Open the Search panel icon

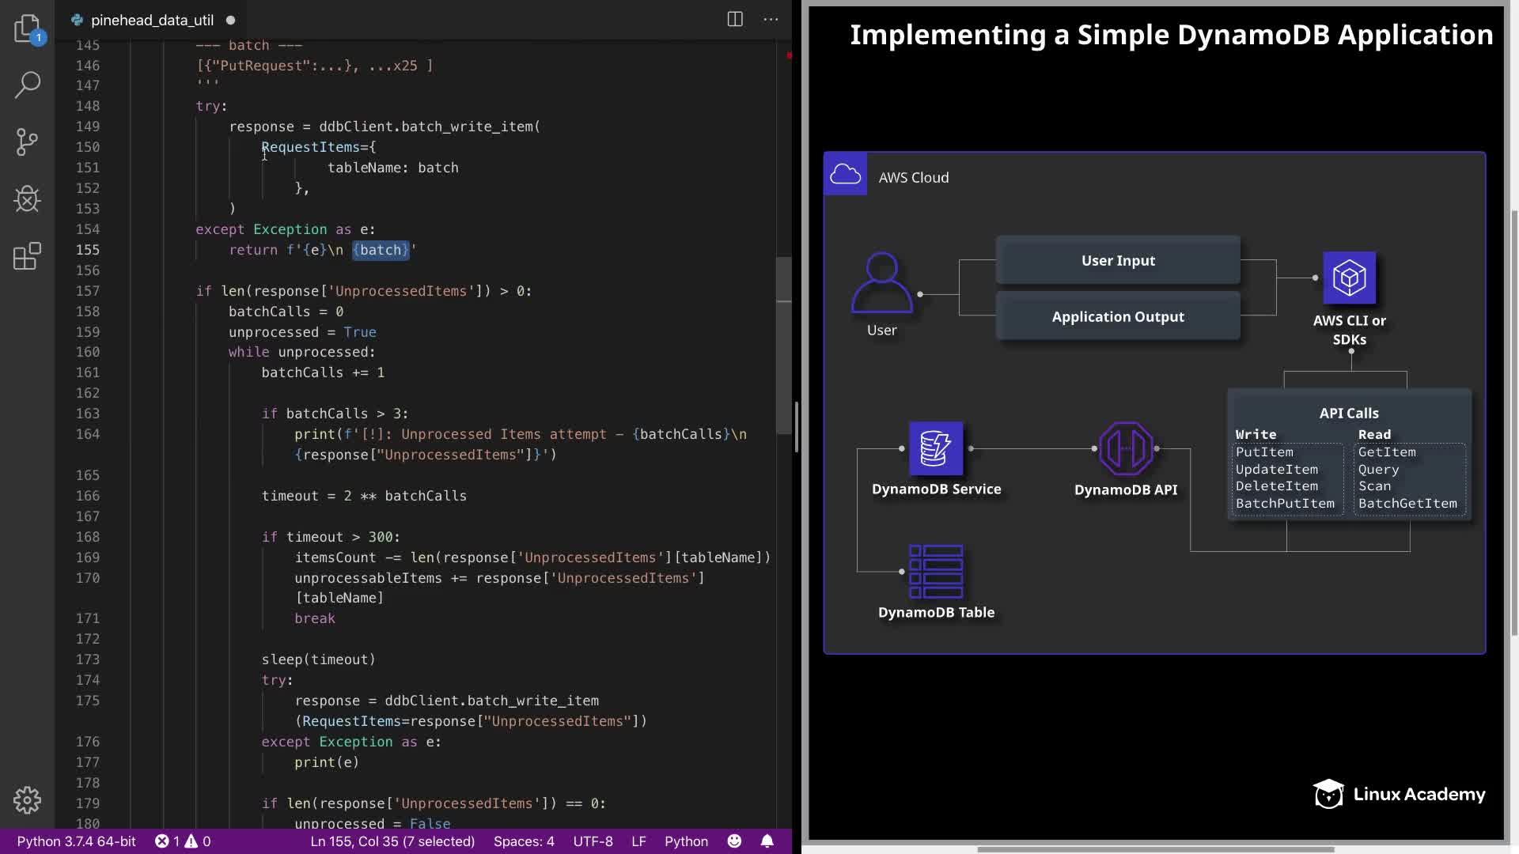coord(28,85)
